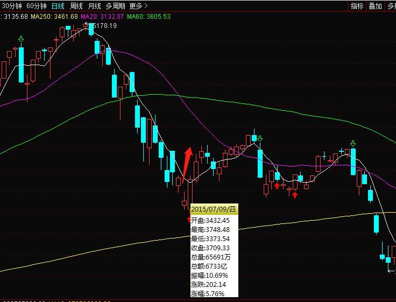The height and width of the screenshot is (302, 396).
Task: Click the 叠加 overlay button
Action: (x=375, y=6)
